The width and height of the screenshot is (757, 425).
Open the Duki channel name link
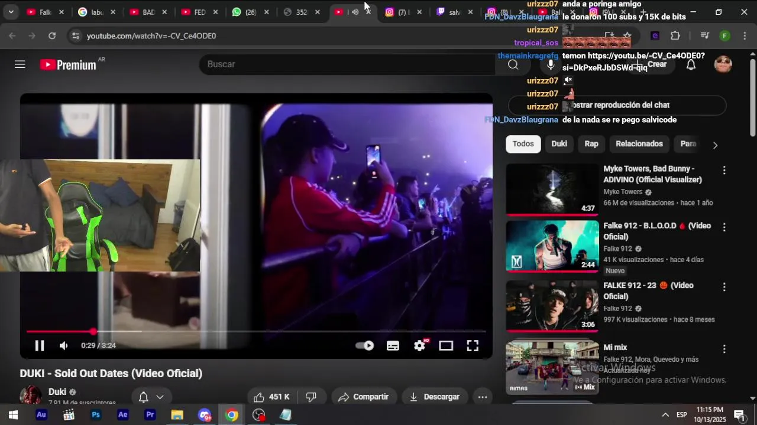(57, 392)
